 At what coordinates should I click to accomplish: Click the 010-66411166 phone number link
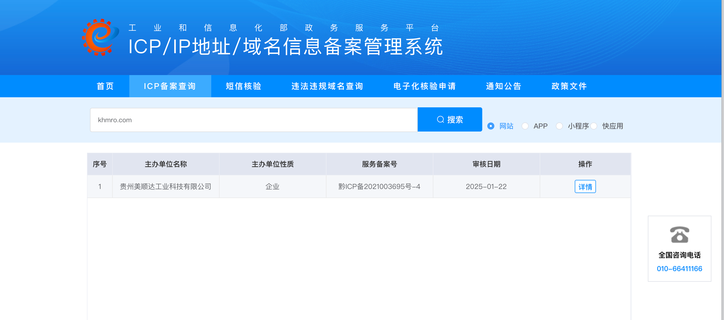tap(679, 269)
